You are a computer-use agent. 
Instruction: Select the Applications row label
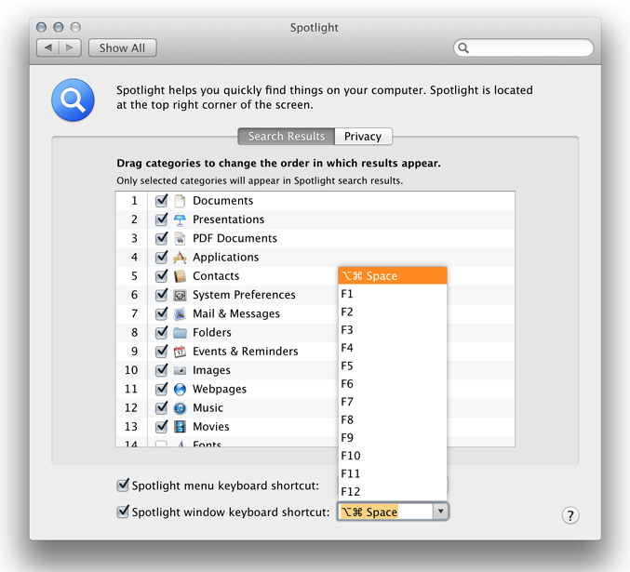[x=225, y=257]
